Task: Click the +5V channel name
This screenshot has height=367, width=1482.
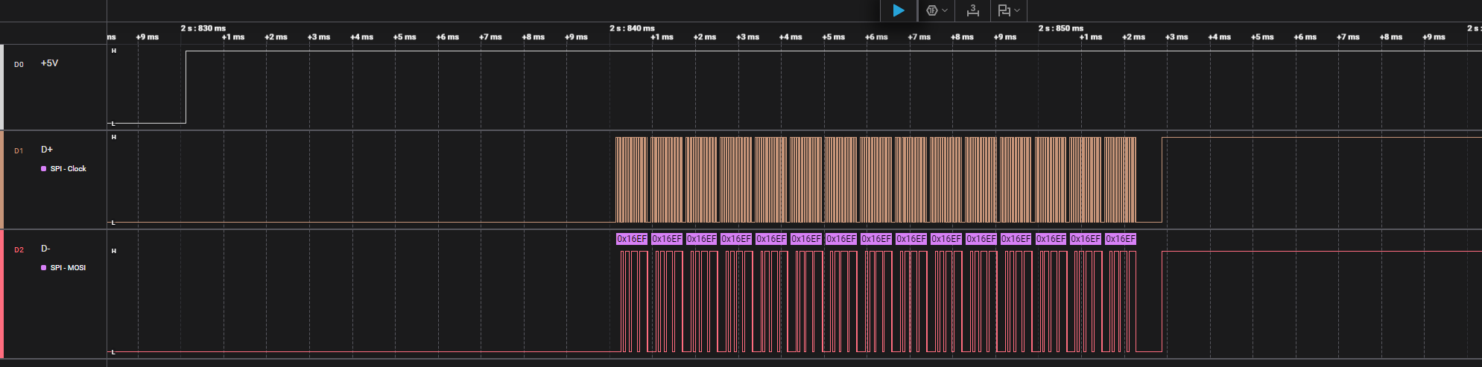Action: point(49,63)
